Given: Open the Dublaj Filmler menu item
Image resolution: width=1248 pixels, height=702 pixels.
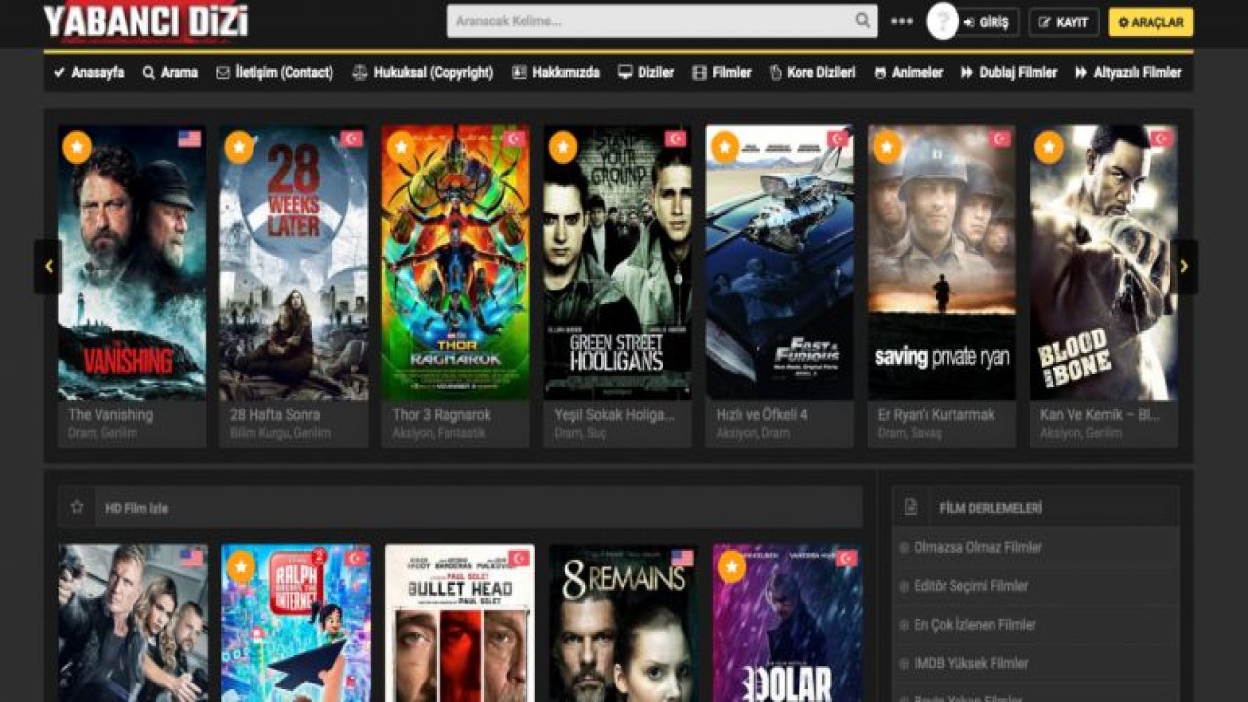Looking at the screenshot, I should (1010, 72).
